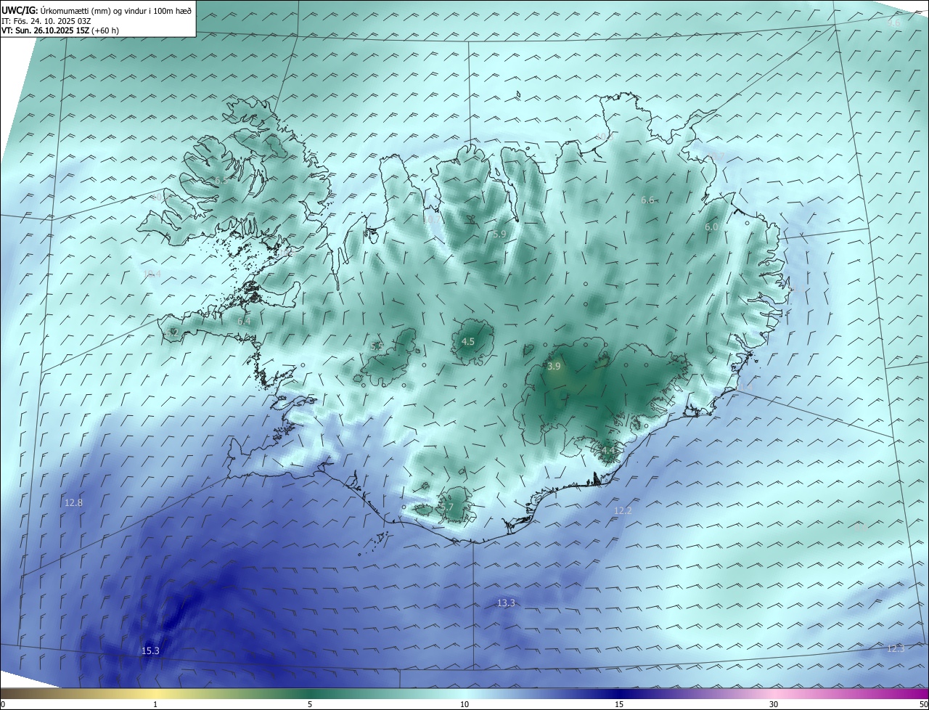The height and width of the screenshot is (710, 929).
Task: Click the 12.8 value label on the map
Action: coord(73,502)
